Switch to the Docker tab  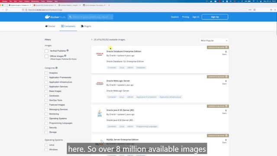pos(50,26)
